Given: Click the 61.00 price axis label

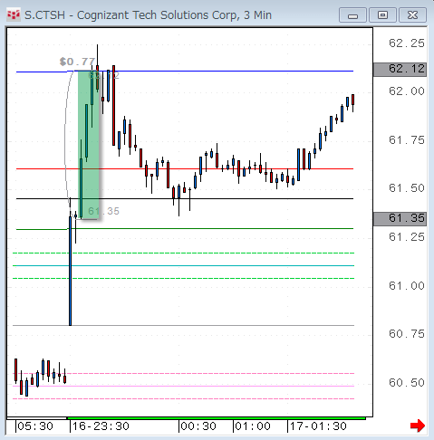Looking at the screenshot, I should (407, 286).
